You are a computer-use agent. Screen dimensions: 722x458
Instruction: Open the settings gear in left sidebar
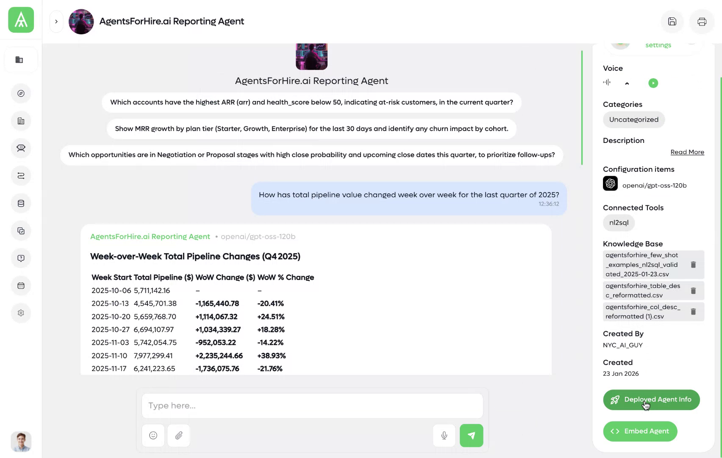click(21, 313)
